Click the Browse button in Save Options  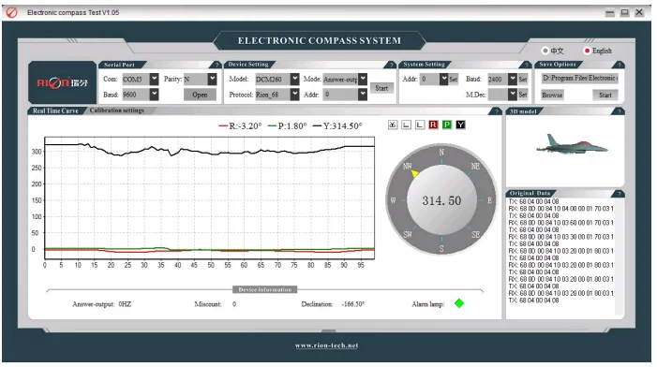coord(552,95)
